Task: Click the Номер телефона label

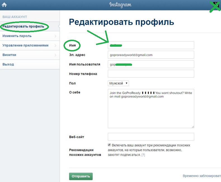Action: [83, 74]
